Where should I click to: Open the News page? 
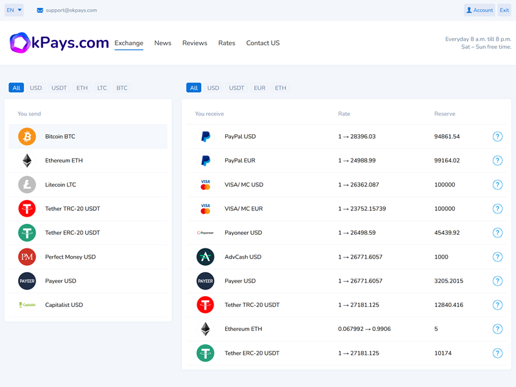(163, 43)
